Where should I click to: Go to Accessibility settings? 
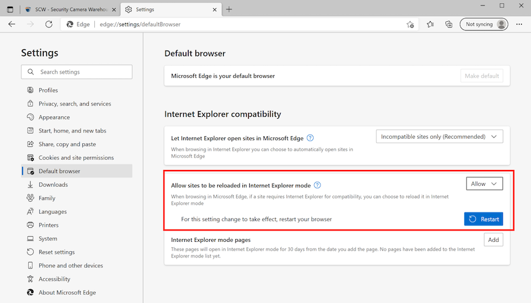click(x=77, y=279)
